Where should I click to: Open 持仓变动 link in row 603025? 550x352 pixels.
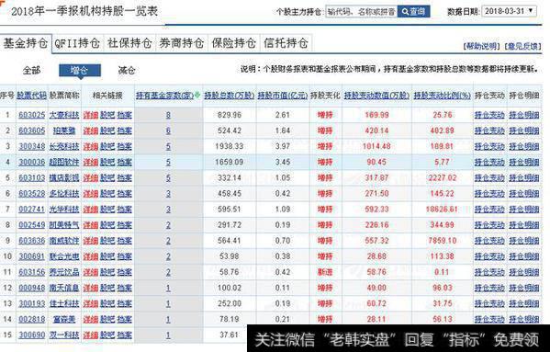(489, 115)
